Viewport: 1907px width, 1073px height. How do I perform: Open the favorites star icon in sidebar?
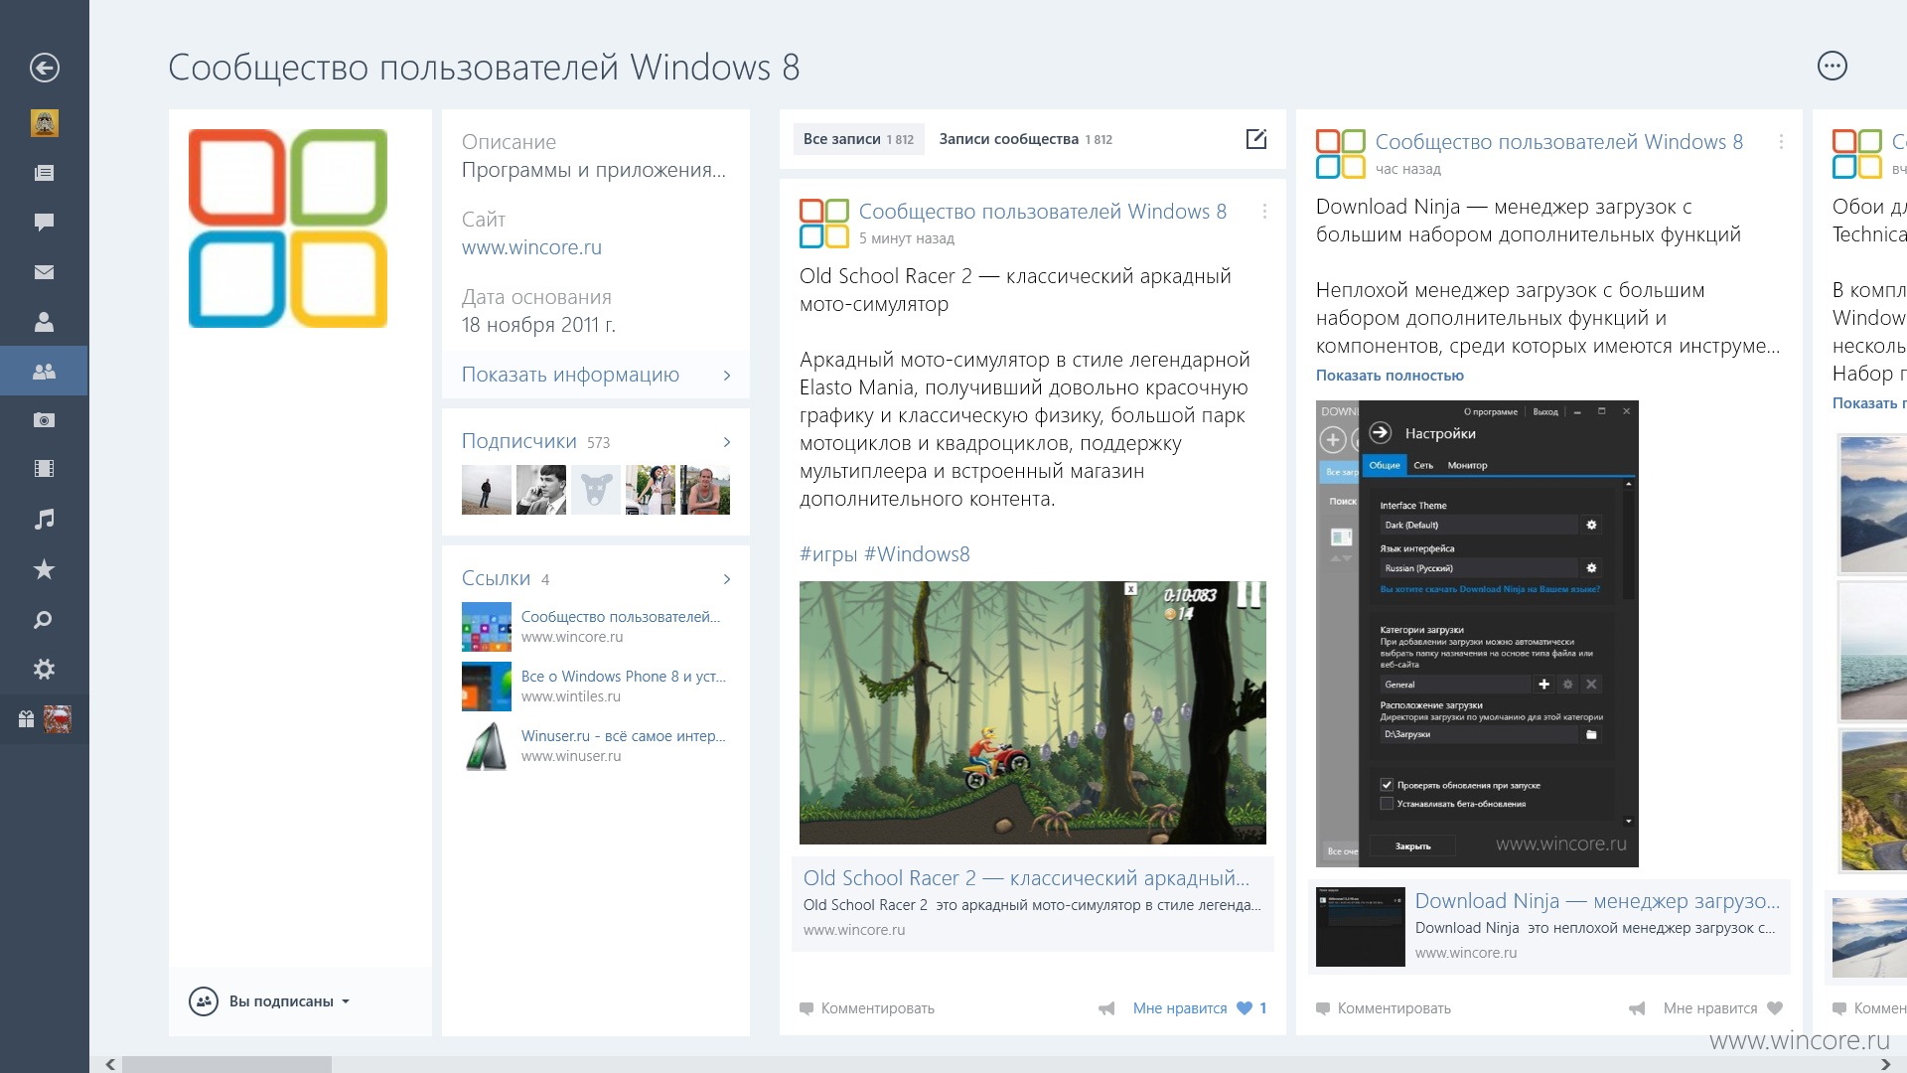44,569
